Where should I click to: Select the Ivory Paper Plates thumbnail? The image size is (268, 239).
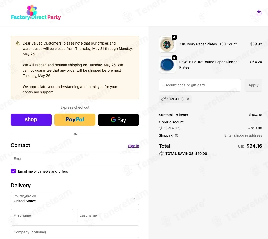tap(167, 44)
